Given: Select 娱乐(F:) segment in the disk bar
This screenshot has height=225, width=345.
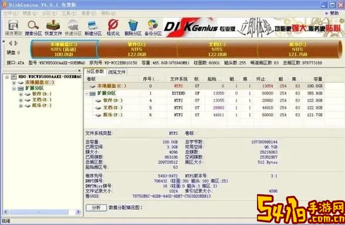Looking at the screenshot, I should [297, 49].
